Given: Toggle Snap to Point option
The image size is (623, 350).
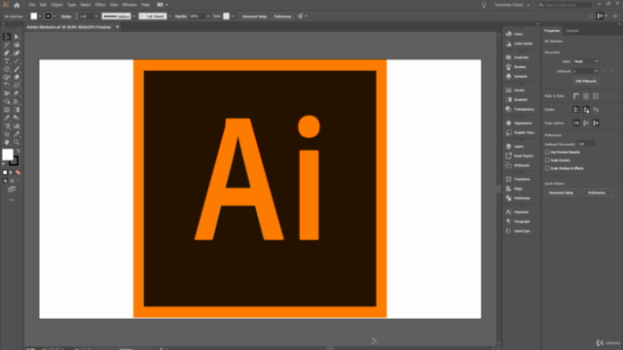Looking at the screenshot, I should pos(576,123).
